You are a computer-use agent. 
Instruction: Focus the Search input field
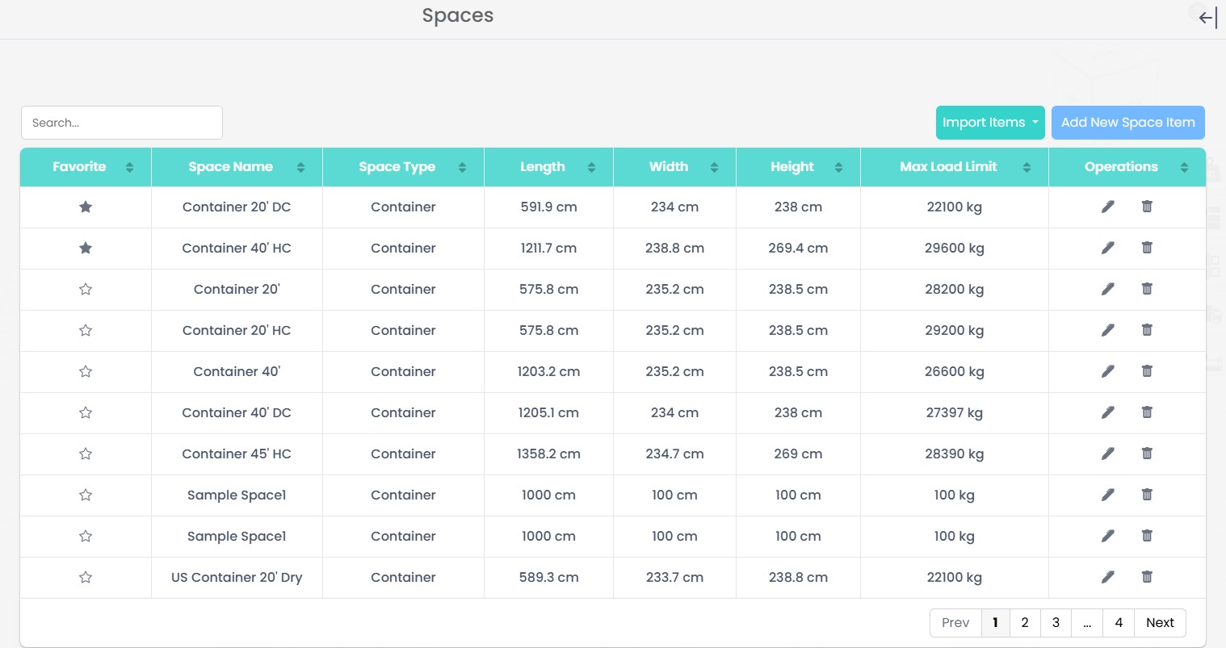(x=122, y=123)
